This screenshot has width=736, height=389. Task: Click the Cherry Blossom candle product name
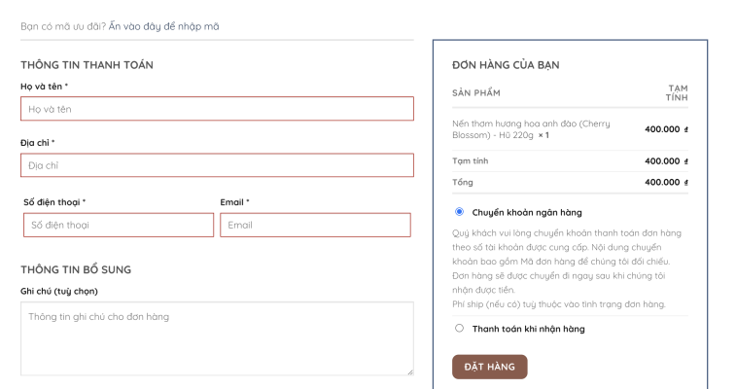click(x=531, y=129)
